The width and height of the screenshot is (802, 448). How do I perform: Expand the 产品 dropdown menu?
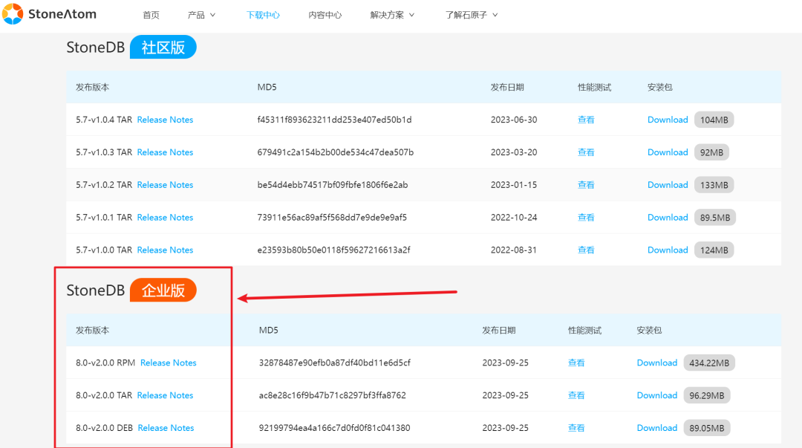point(201,15)
